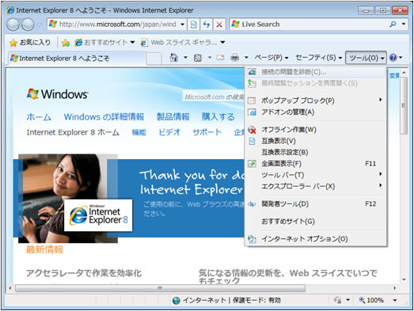
Task: Close the ツール(O) menu button
Action: [366, 58]
